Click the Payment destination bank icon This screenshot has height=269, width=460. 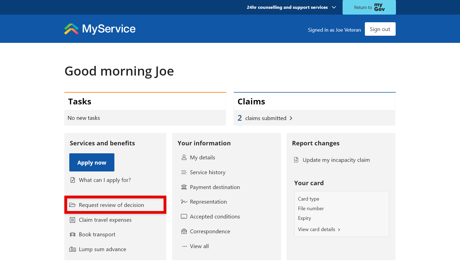pos(184,187)
